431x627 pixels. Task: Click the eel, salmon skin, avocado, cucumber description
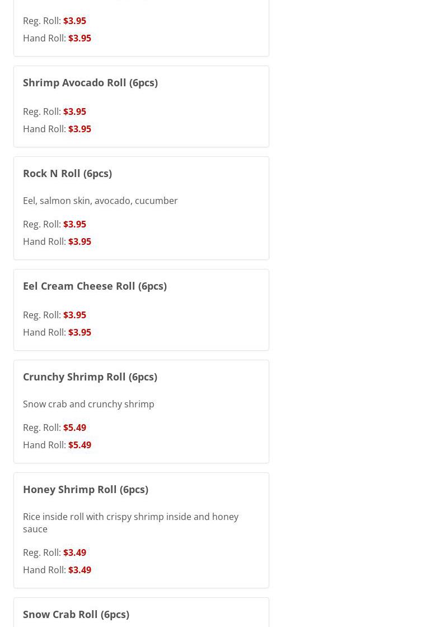tap(100, 201)
